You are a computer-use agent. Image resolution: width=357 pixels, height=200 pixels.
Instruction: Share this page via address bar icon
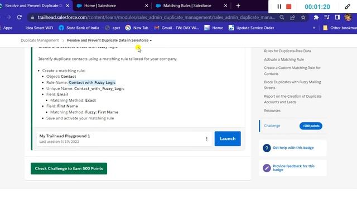(x=292, y=17)
